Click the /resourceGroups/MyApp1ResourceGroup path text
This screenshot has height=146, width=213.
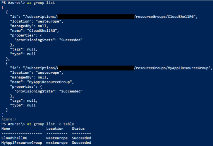[x=172, y=68]
